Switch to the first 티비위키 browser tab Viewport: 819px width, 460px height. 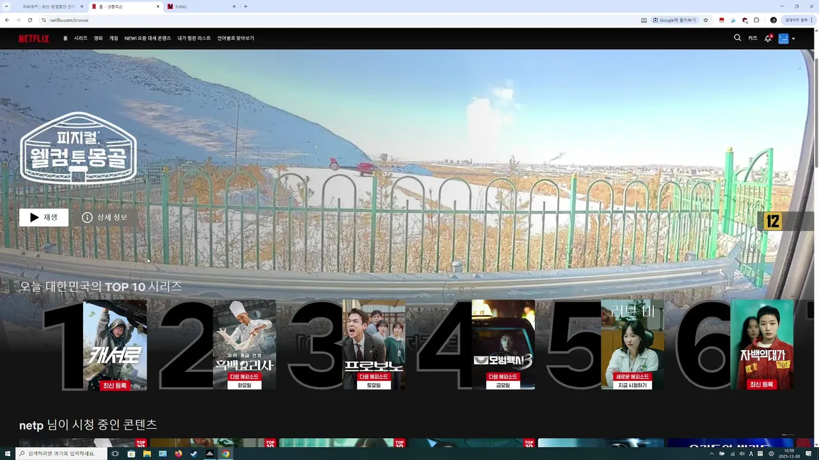49,6
